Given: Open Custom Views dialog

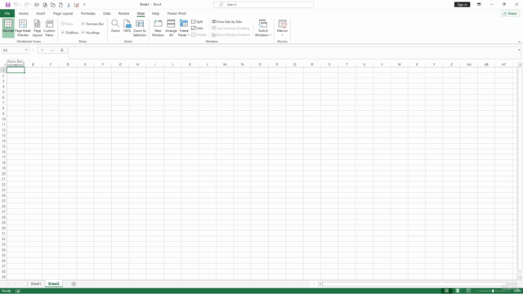Looking at the screenshot, I should click(x=49, y=28).
